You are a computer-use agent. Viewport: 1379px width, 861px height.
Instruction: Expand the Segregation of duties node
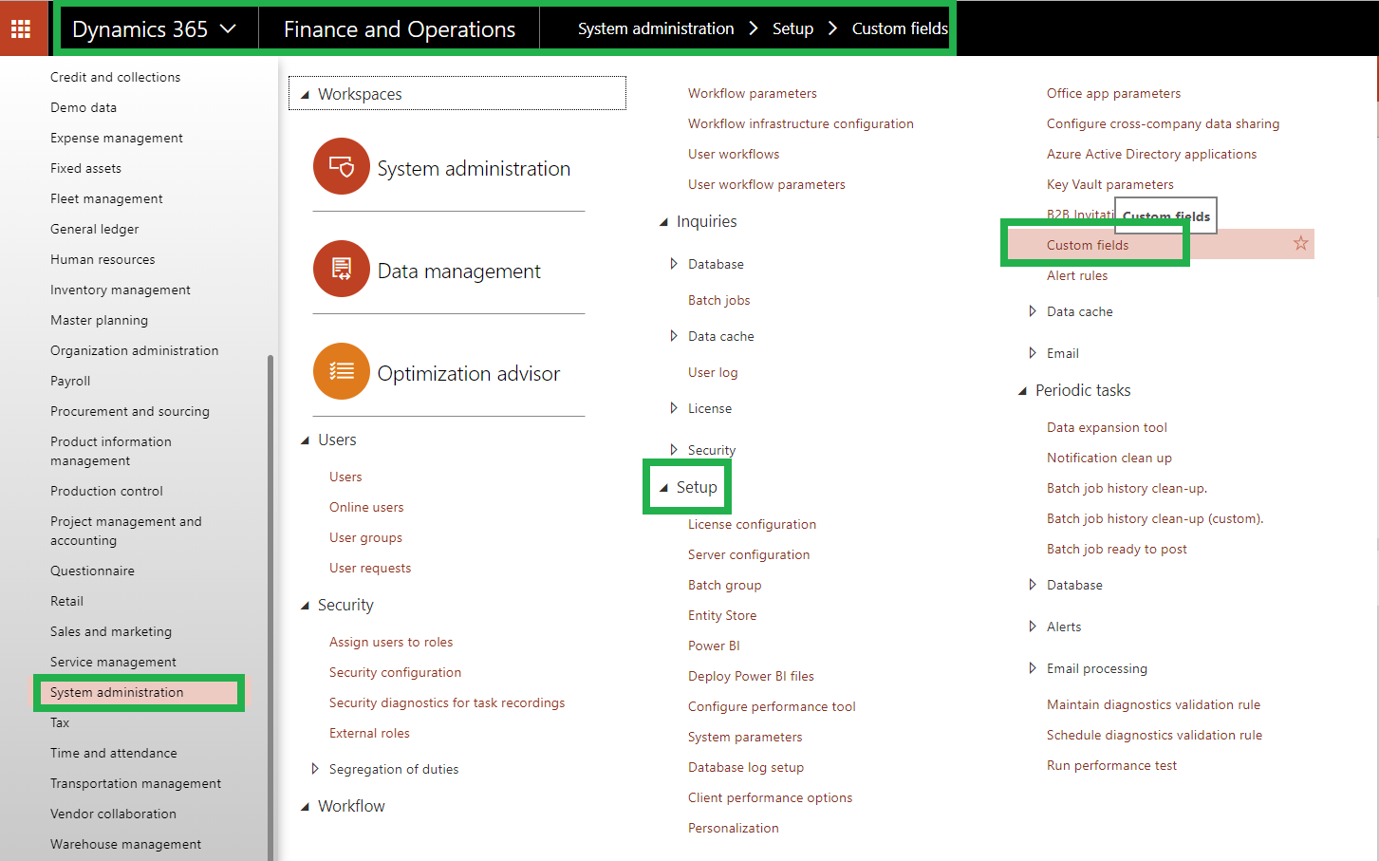[x=316, y=768]
